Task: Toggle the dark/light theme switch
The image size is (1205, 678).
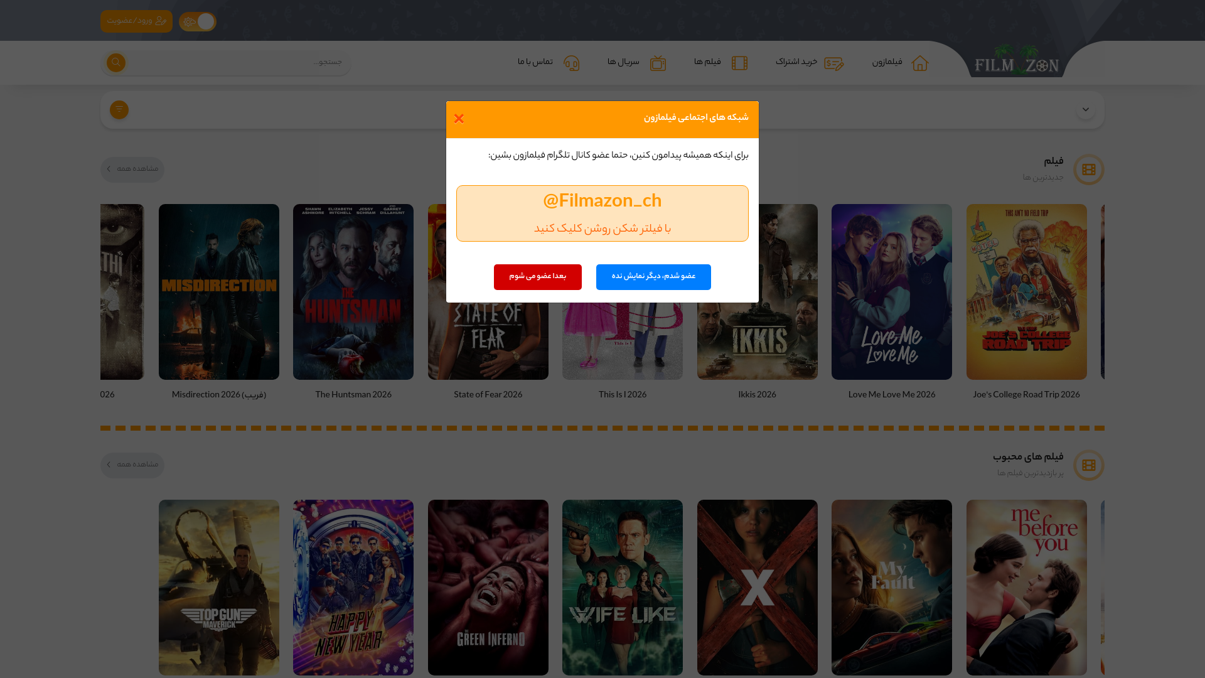Action: 198,22
